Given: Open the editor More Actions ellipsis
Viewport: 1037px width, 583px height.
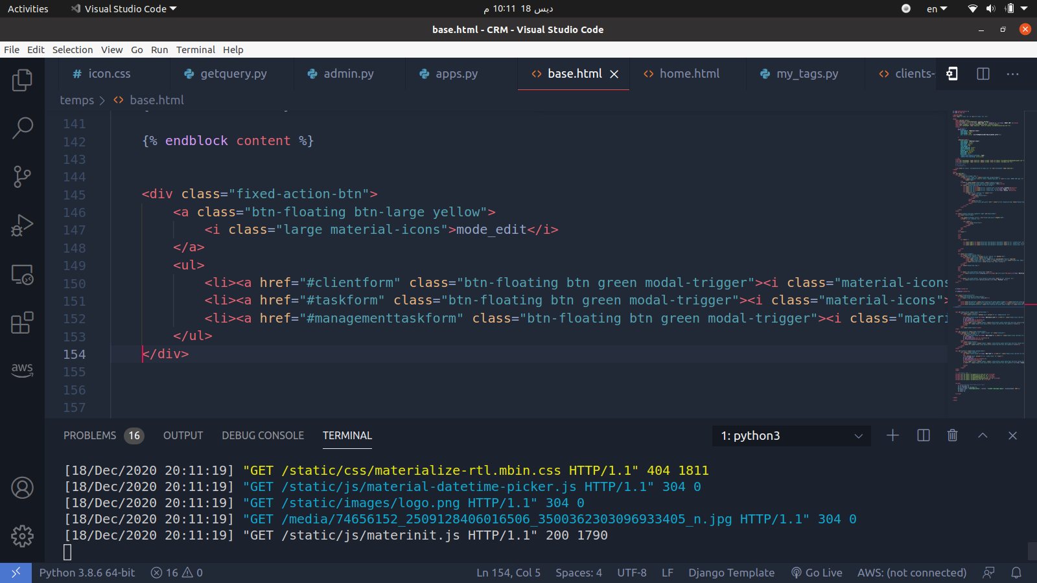Looking at the screenshot, I should (x=1012, y=74).
